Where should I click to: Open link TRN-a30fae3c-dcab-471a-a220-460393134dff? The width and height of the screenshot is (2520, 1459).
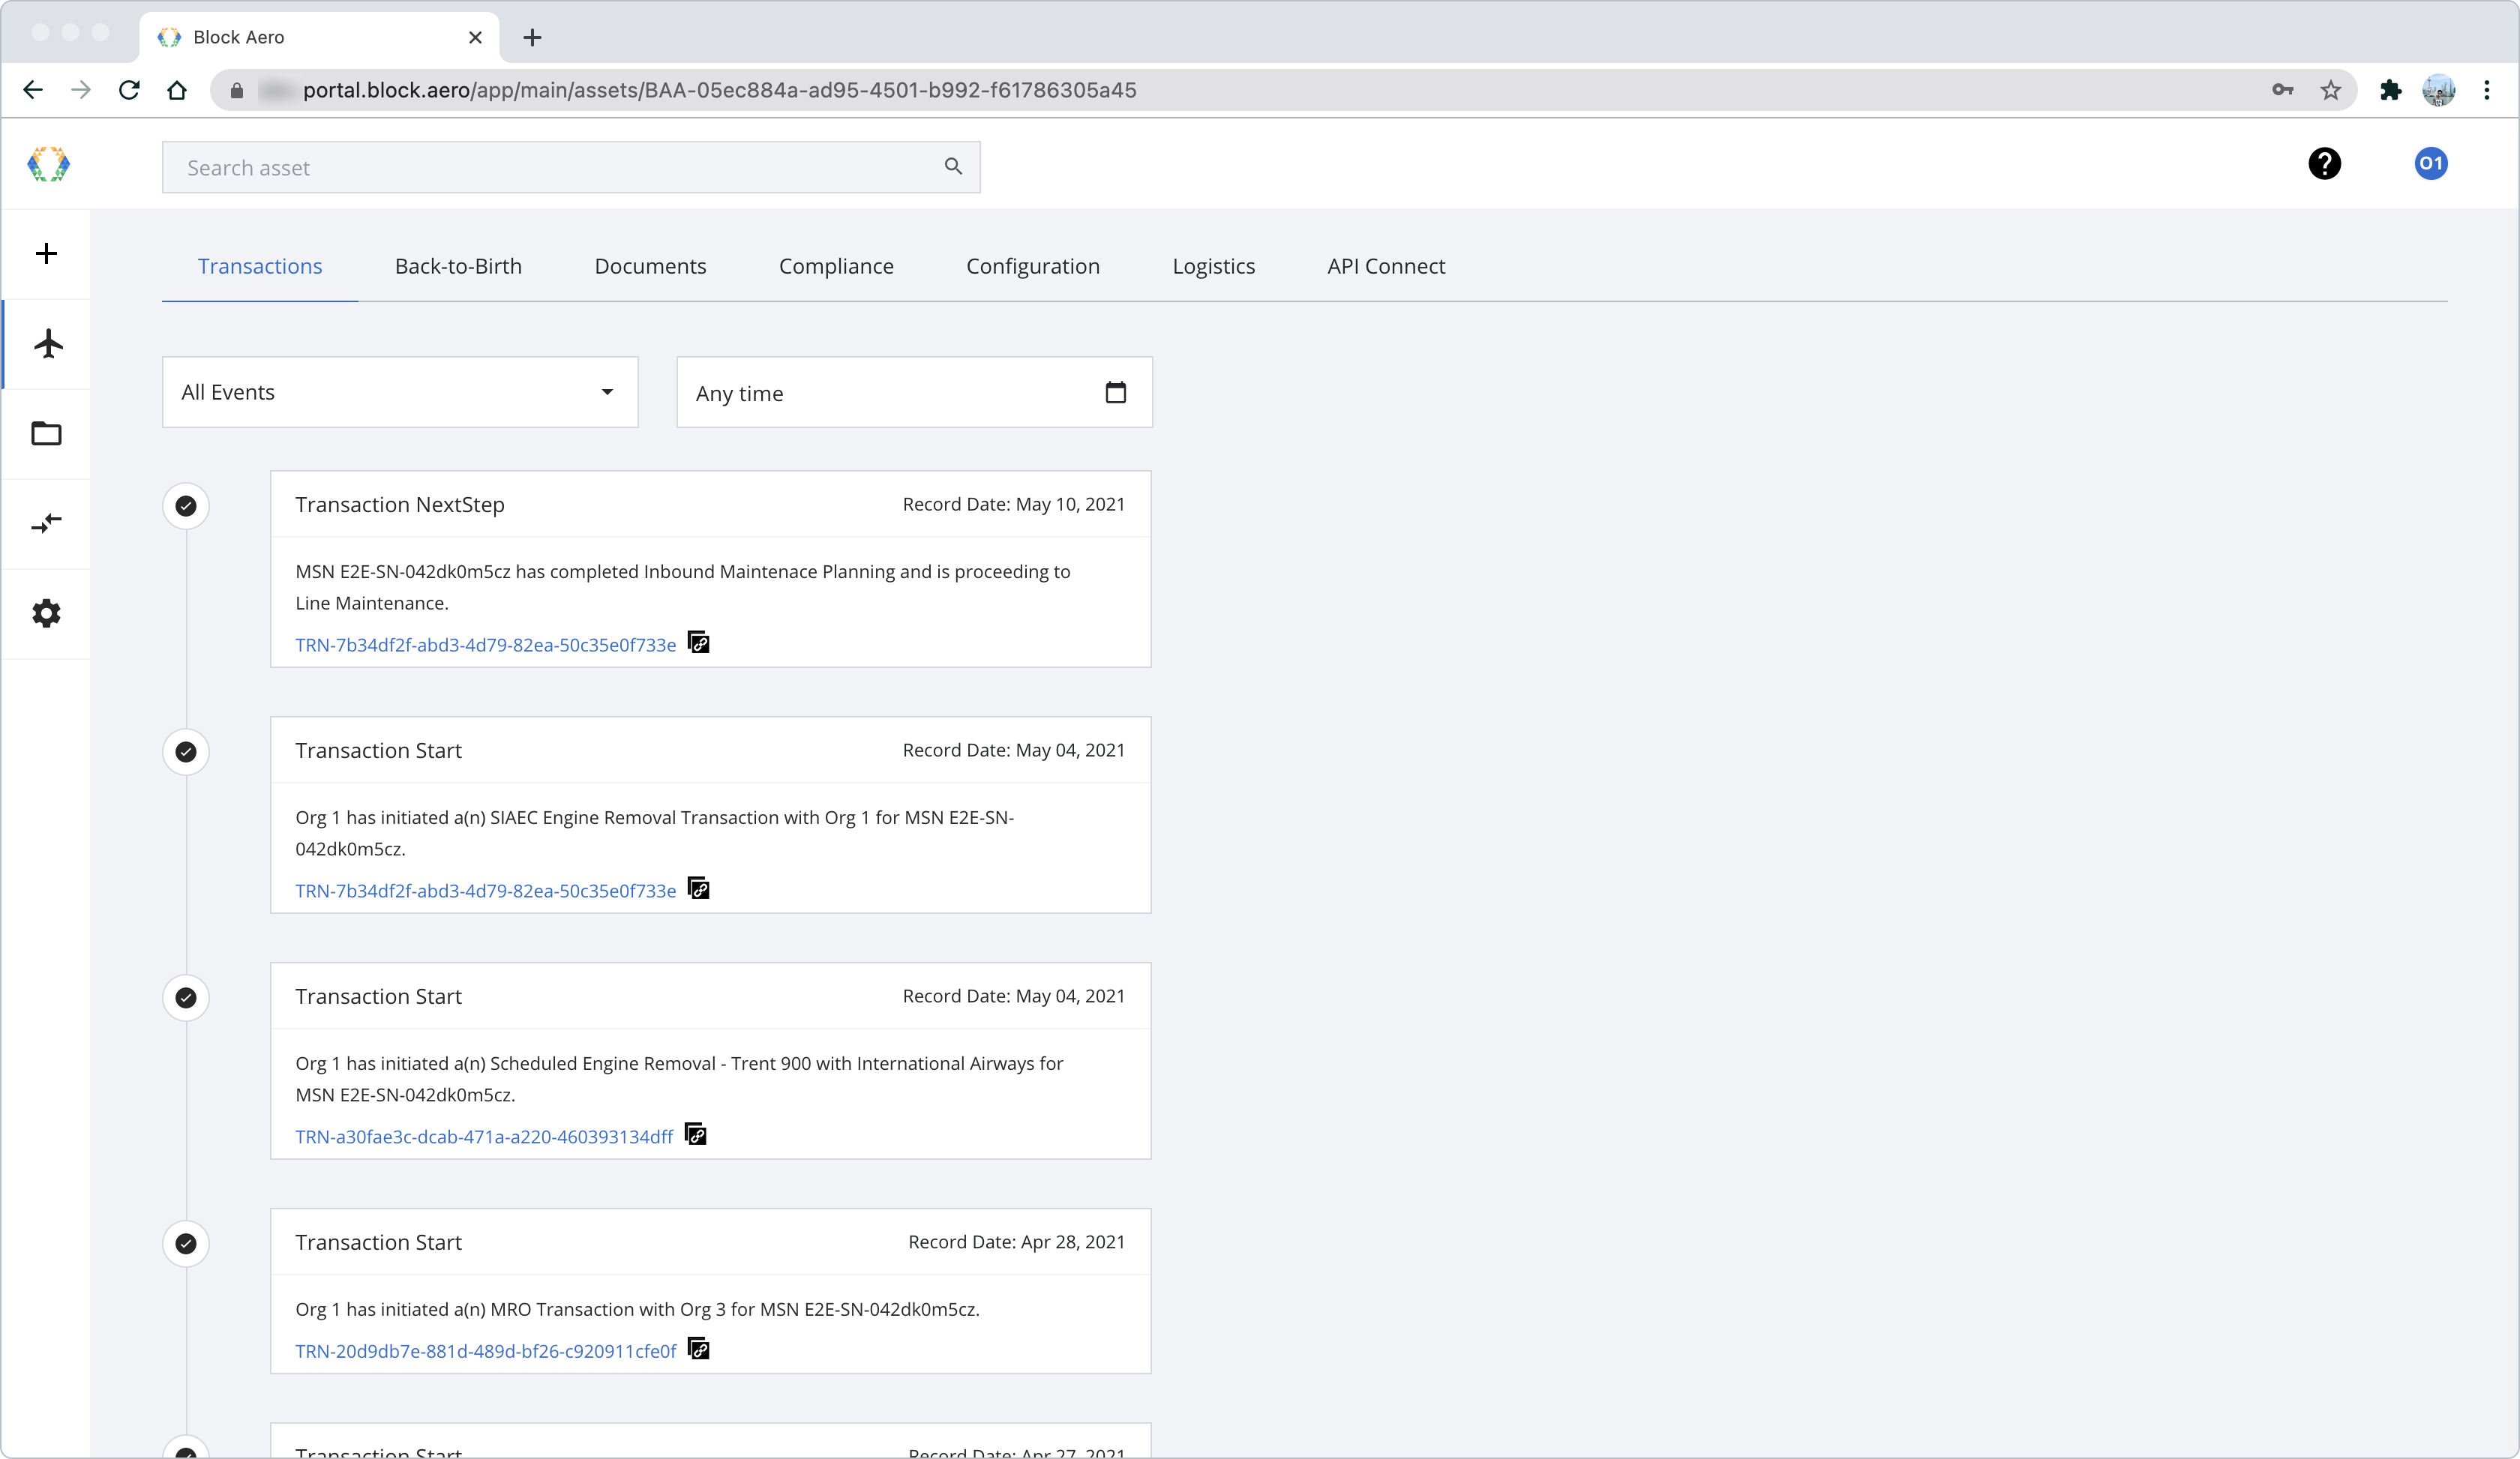point(483,1137)
